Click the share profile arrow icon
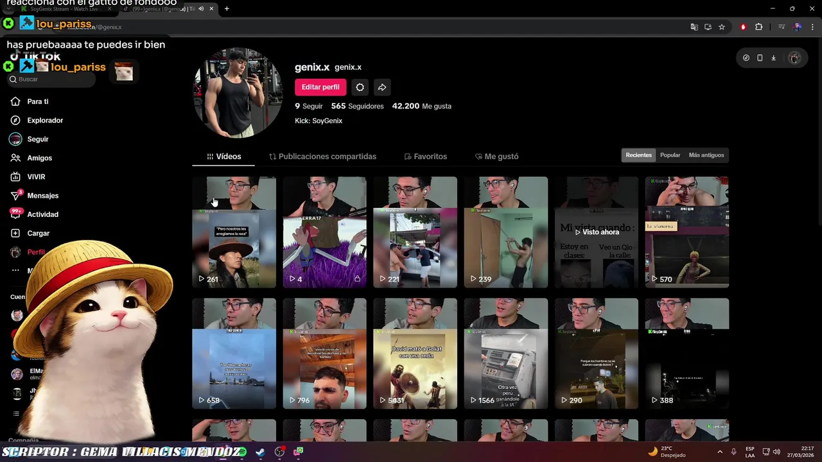Image resolution: width=822 pixels, height=462 pixels. point(382,87)
